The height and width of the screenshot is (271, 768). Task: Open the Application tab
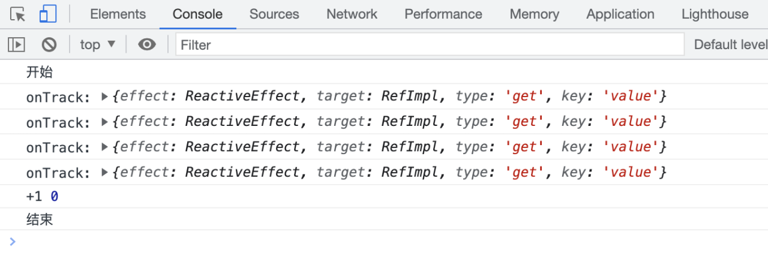(x=620, y=14)
